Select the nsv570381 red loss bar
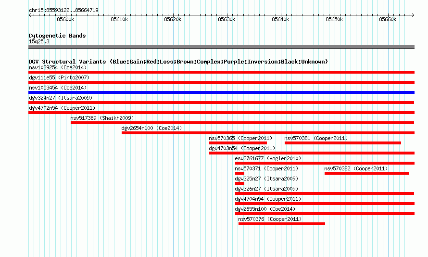Image resolution: width=428 pixels, height=257 pixels. (343, 143)
